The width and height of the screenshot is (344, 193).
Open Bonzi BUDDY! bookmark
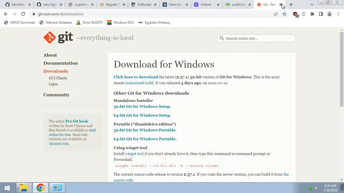89,23
